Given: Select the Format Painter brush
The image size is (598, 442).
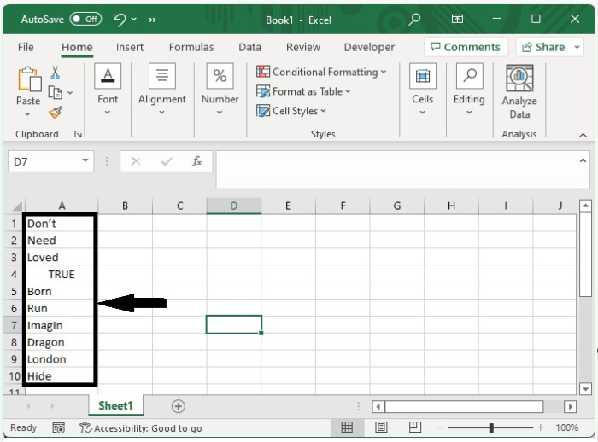Looking at the screenshot, I should click(56, 113).
